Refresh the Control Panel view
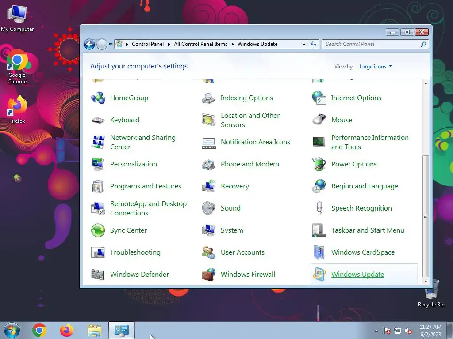Screen dimensions: 453x339 [x=314, y=45]
